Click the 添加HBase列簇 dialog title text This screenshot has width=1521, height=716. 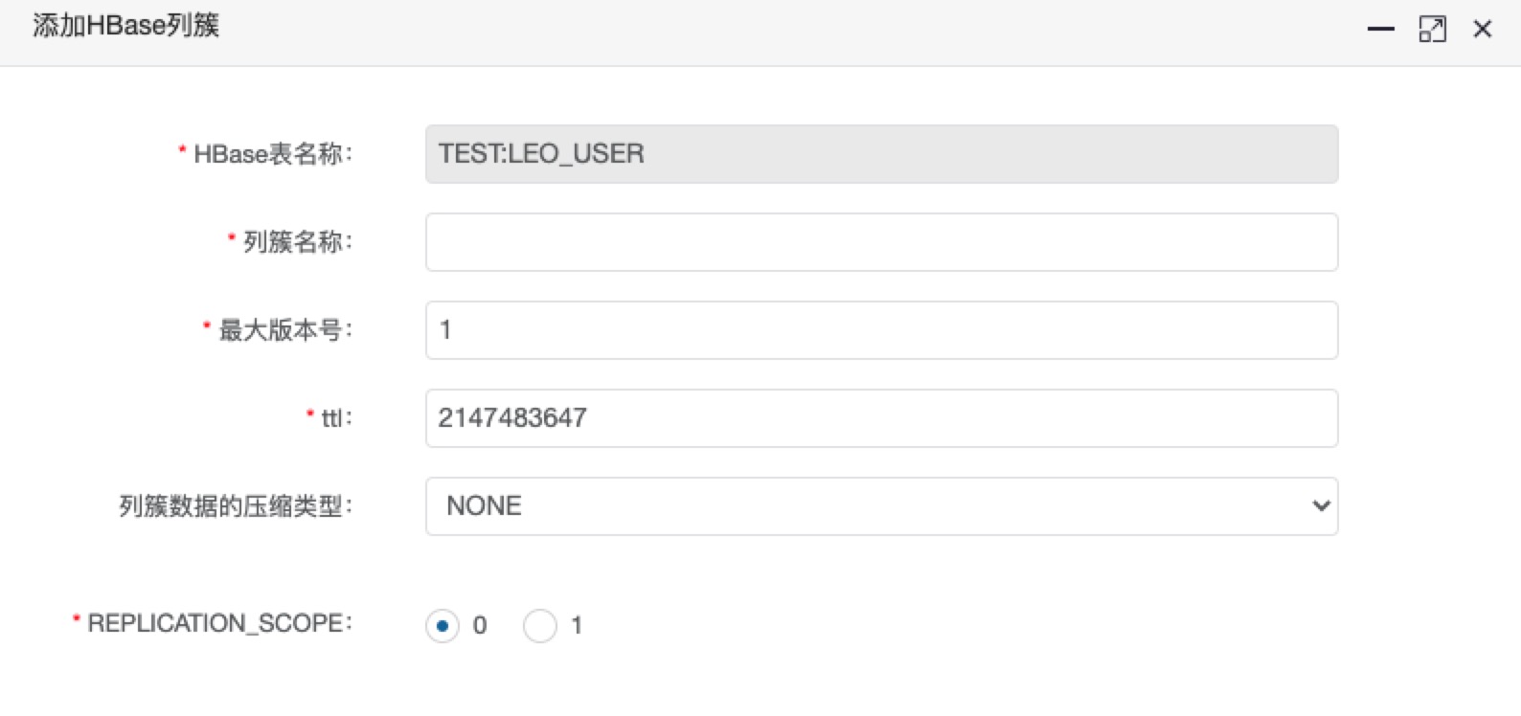tap(125, 25)
